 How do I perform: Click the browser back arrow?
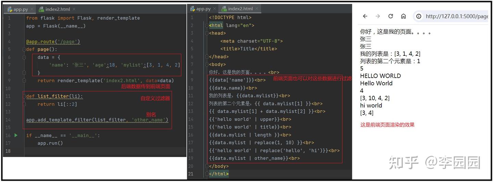coord(365,16)
